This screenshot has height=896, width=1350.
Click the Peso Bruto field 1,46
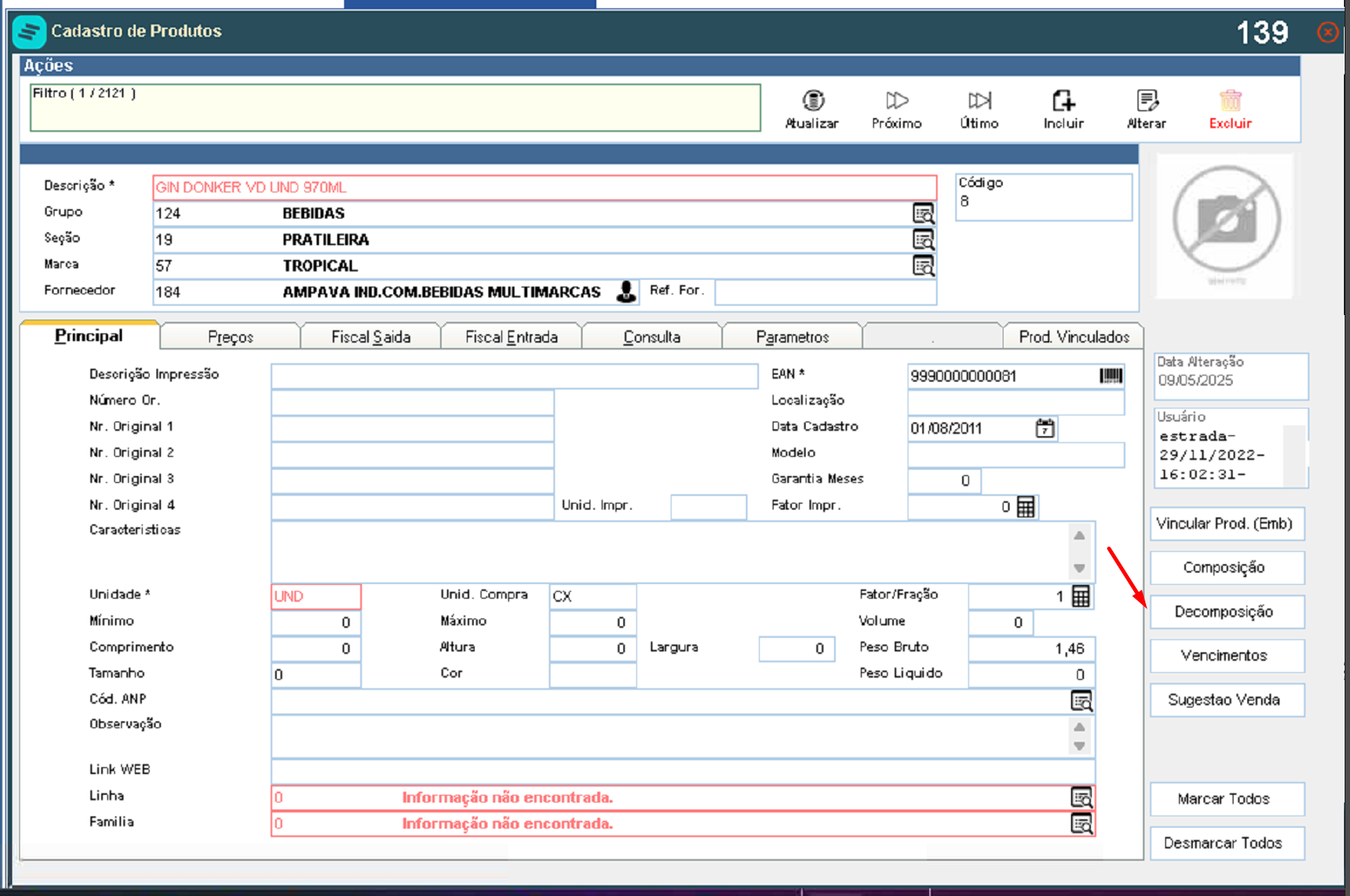pos(1032,649)
